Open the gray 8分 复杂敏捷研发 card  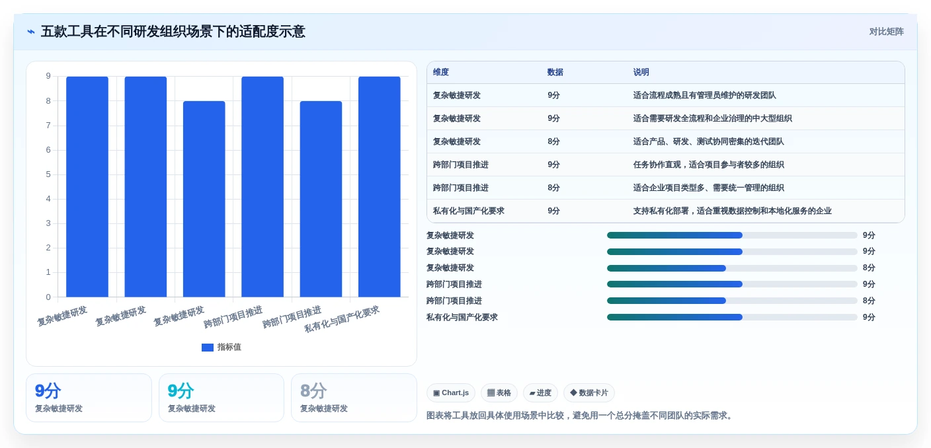point(354,398)
